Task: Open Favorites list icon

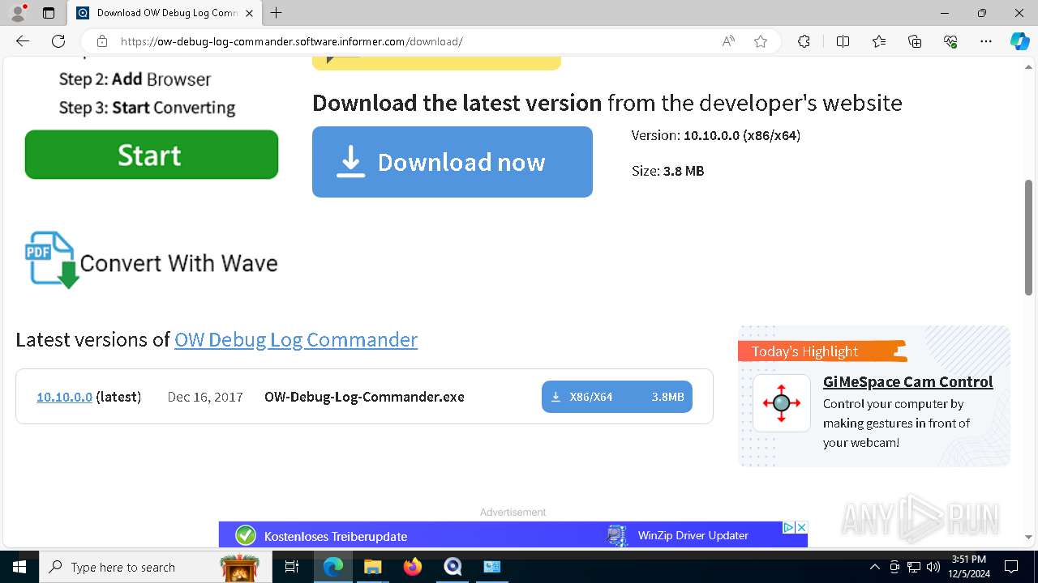Action: pos(879,41)
